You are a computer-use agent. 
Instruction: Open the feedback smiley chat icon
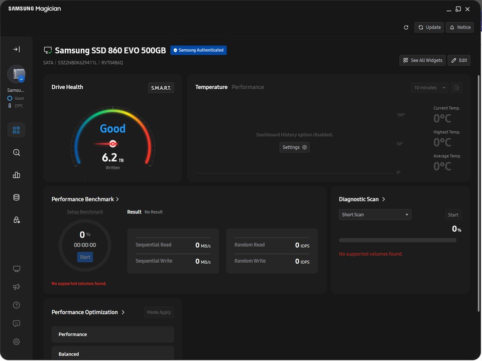(16, 323)
